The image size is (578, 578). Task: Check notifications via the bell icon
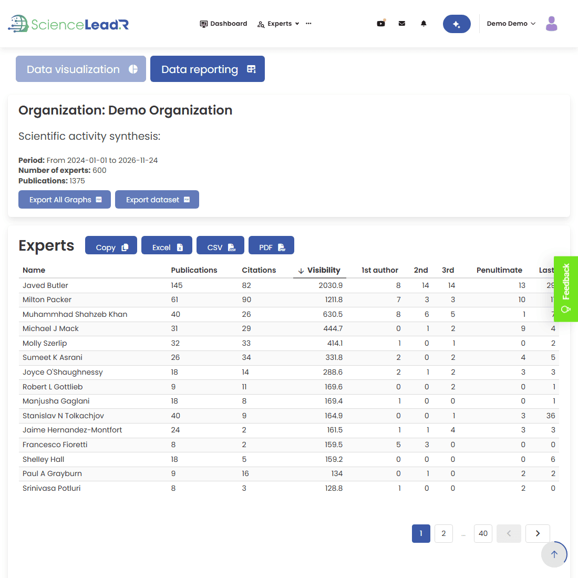(424, 24)
